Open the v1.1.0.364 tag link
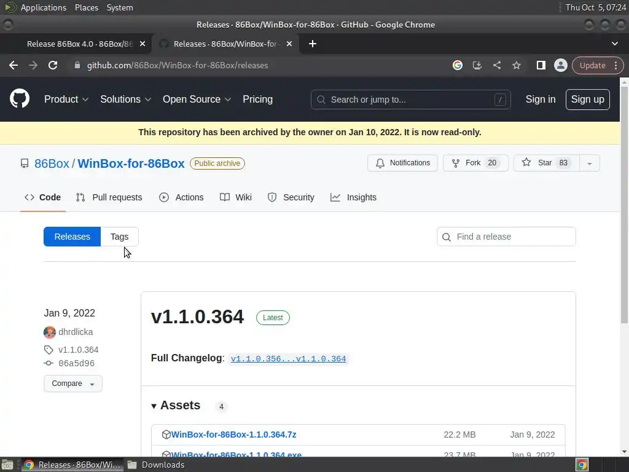 tap(78, 350)
